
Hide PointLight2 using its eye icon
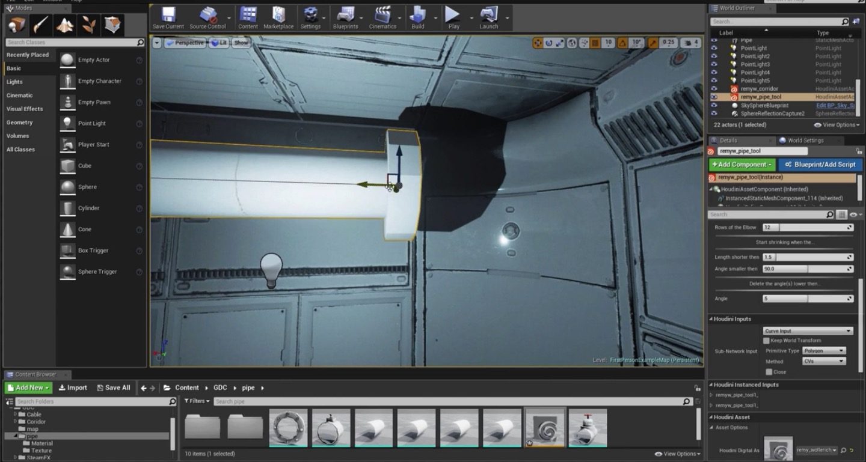[x=714, y=56]
